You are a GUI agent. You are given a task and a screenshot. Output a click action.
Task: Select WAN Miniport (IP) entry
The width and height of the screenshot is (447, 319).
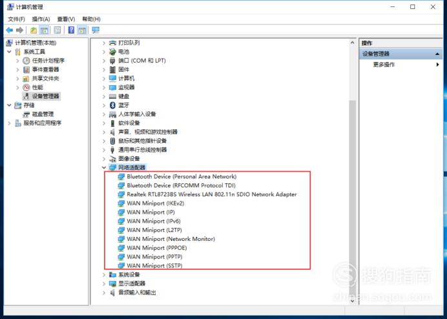coord(151,212)
